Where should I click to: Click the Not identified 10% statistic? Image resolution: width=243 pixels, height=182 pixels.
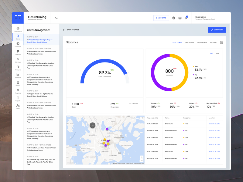(213, 105)
